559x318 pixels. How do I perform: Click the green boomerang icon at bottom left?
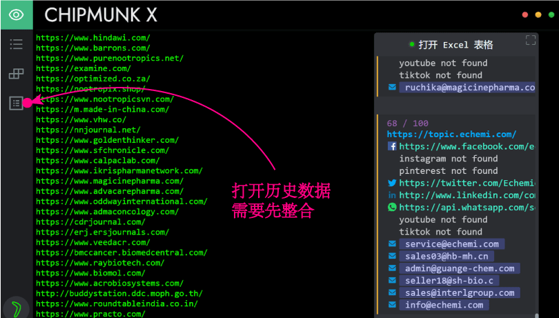pyautogui.click(x=16, y=309)
